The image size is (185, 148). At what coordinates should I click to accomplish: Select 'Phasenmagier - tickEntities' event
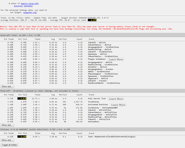click(103, 74)
